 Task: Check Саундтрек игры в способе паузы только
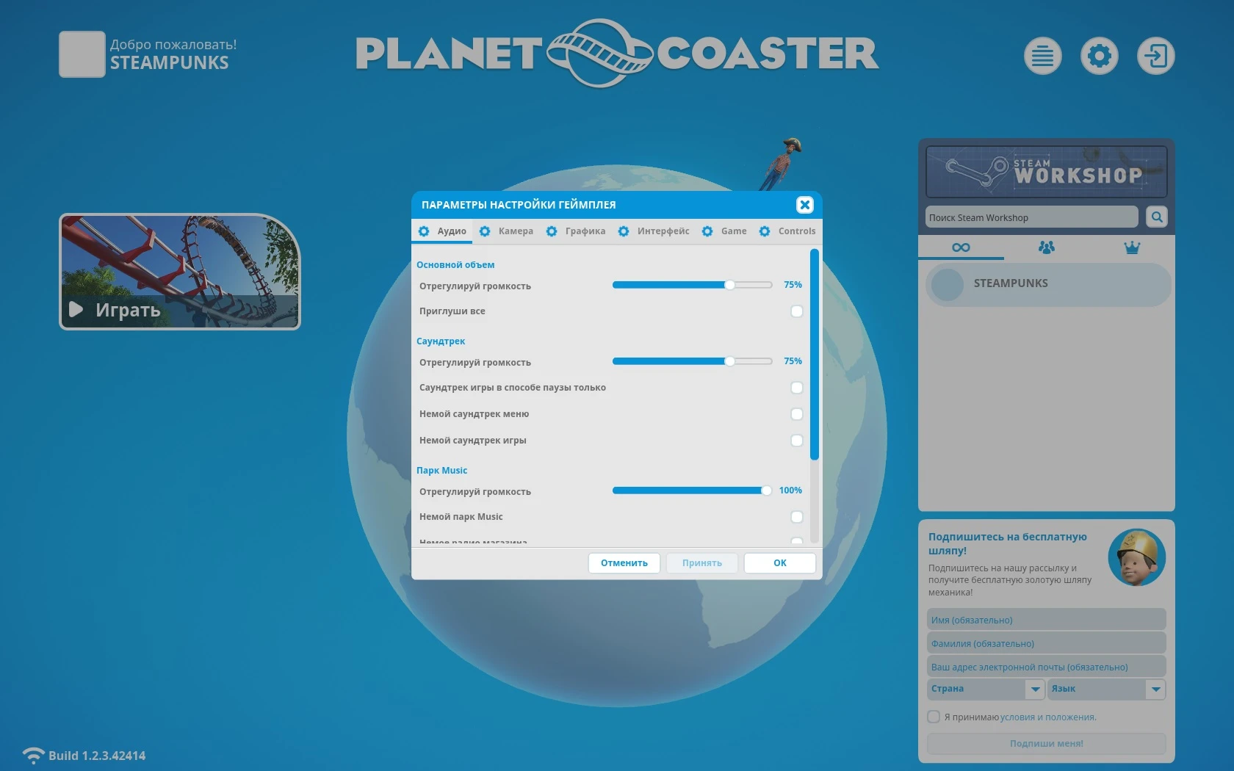[x=796, y=388]
